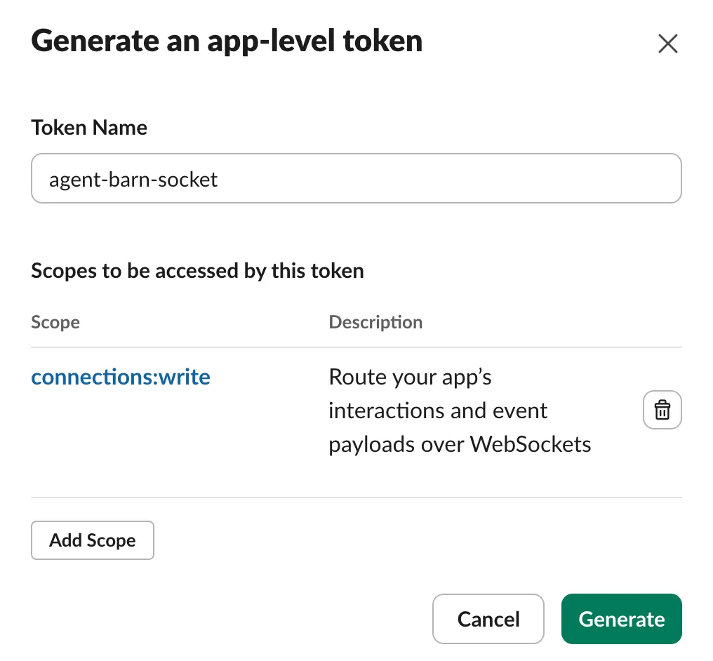Dismiss the modal with the X icon
This screenshot has height=661, width=713.
(668, 44)
